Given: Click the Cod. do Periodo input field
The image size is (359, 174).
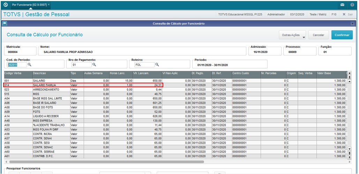Looking at the screenshot, I should 17,65.
